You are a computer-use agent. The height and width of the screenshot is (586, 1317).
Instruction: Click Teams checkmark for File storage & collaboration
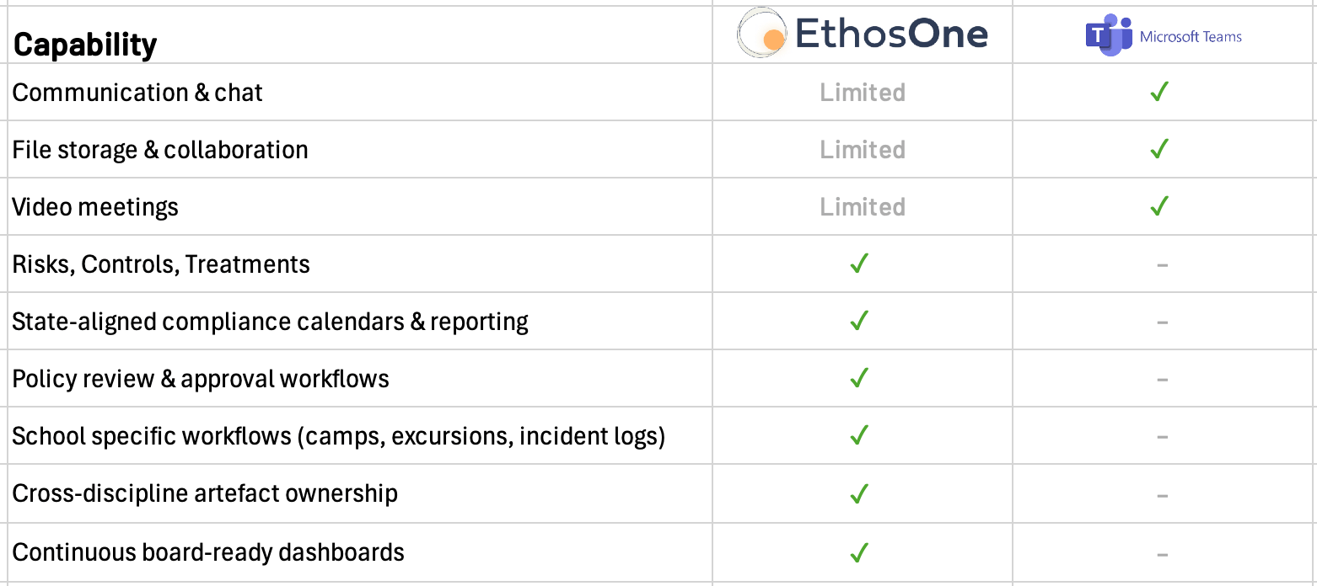click(x=1159, y=149)
